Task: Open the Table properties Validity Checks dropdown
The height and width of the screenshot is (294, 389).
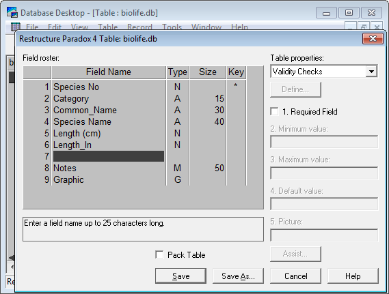Action: [371, 72]
